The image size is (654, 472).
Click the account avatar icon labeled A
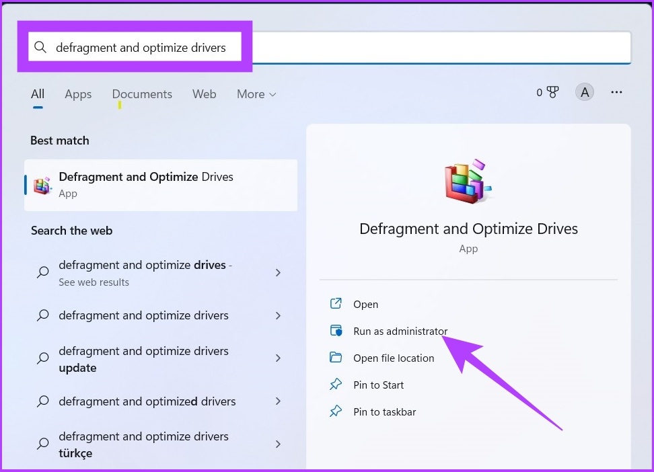coord(584,91)
